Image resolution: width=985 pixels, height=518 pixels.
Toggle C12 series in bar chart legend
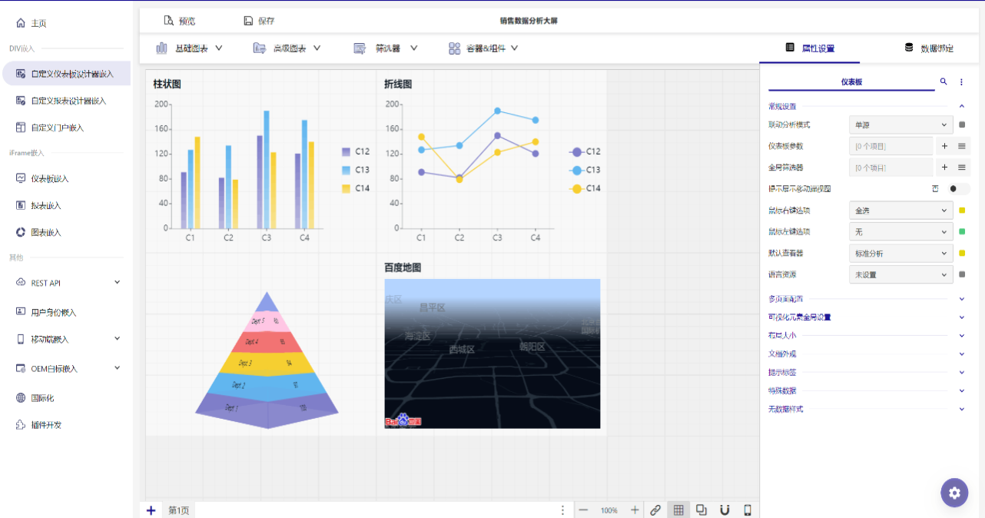[356, 151]
